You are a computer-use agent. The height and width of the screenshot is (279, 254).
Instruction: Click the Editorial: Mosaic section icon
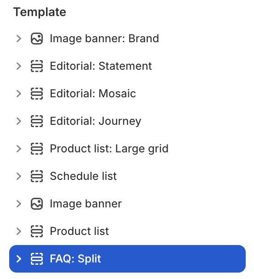tap(37, 94)
